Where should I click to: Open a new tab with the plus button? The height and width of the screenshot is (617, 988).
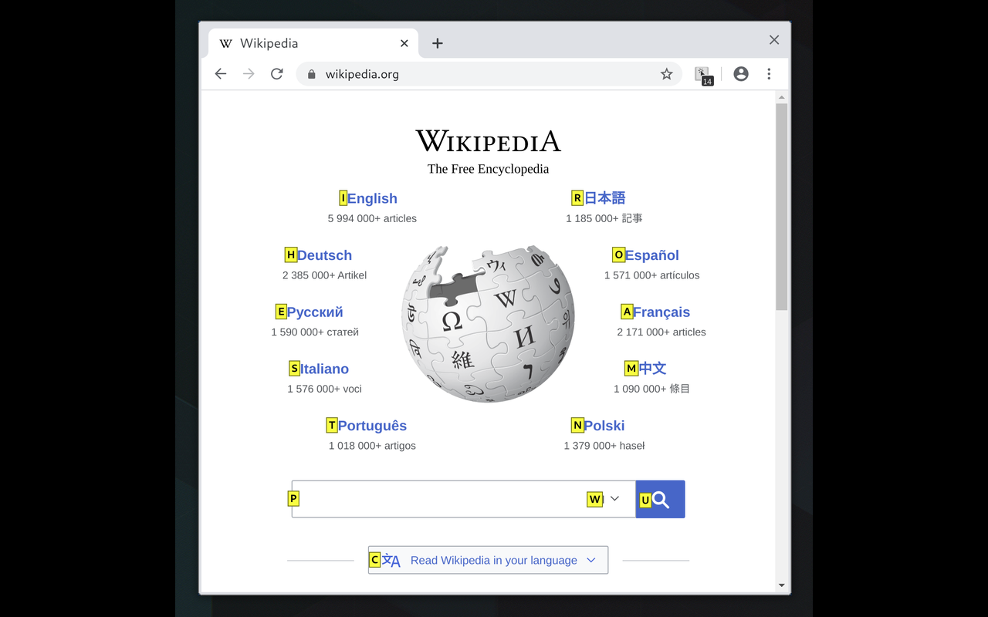438,43
